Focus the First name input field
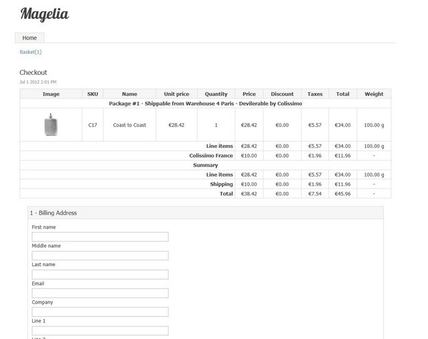Viewport: 428px width, 339px height. click(x=100, y=237)
